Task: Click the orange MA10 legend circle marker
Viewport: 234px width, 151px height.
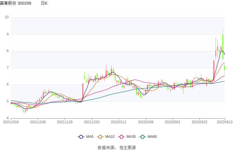Action: pyautogui.click(x=100, y=137)
